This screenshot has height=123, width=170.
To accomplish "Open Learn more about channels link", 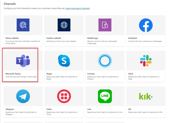I will [77, 8].
